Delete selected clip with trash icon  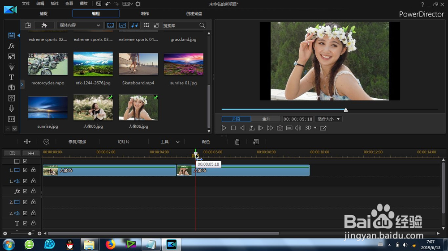click(x=237, y=142)
